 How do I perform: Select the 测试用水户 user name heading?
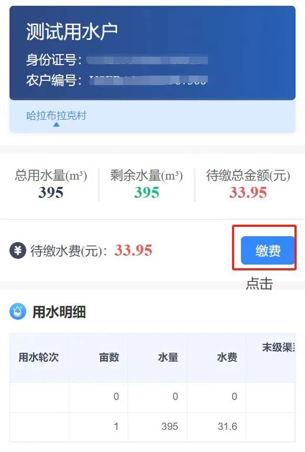72,31
